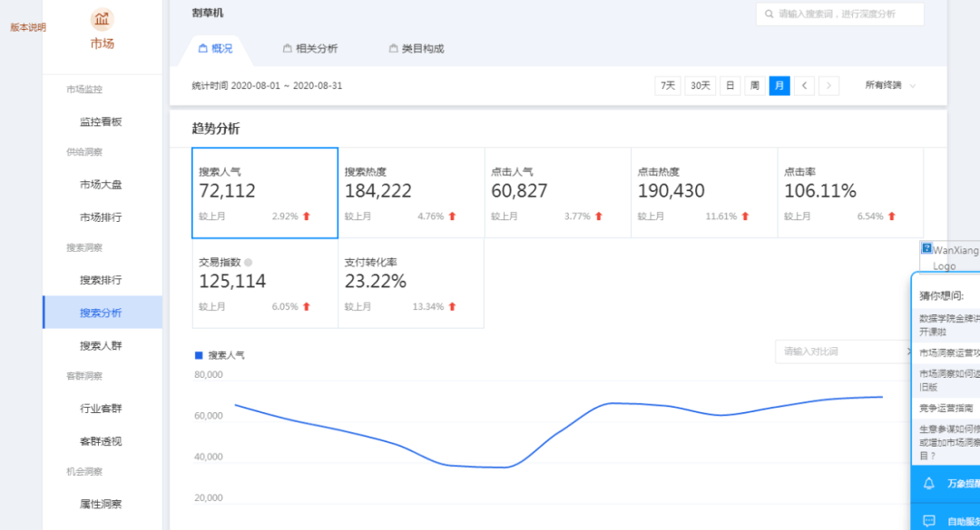The image size is (980, 530).
Task: Expand the 所有终端 dropdown
Action: click(x=890, y=85)
